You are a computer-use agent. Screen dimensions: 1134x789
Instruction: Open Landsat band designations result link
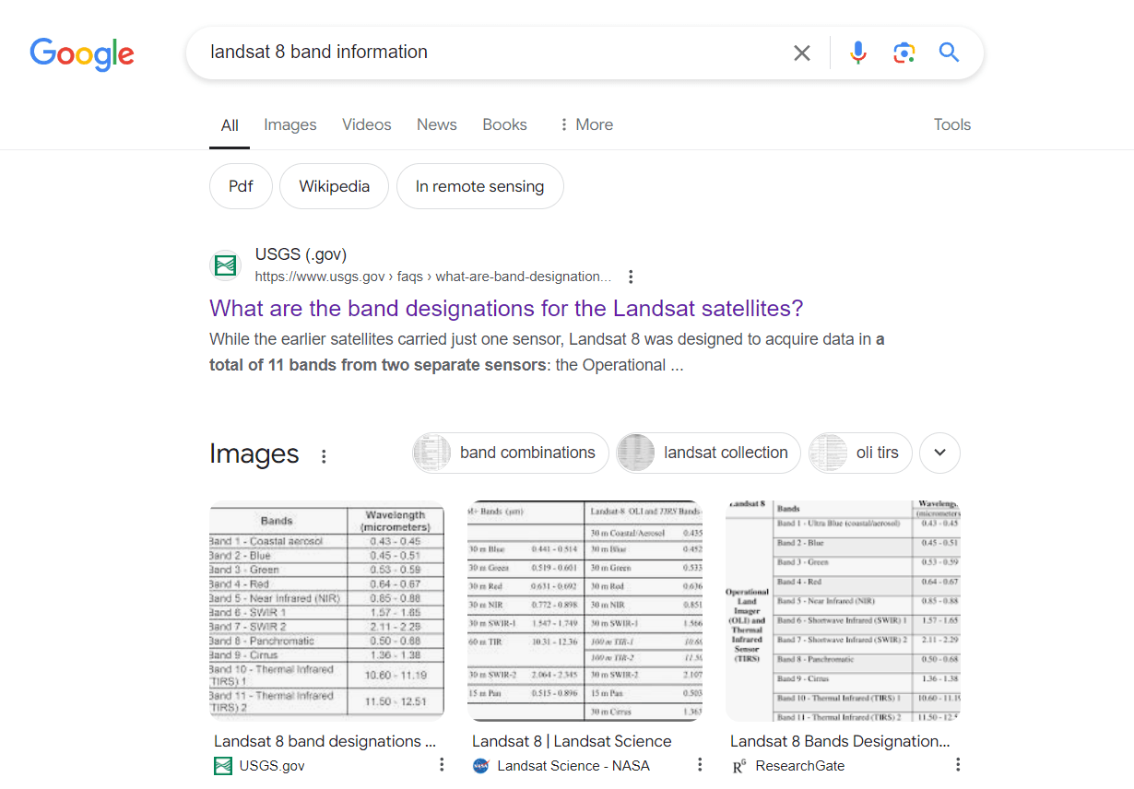pyautogui.click(x=506, y=308)
